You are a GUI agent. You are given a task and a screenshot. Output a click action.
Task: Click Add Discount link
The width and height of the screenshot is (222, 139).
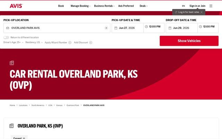pos(81,42)
